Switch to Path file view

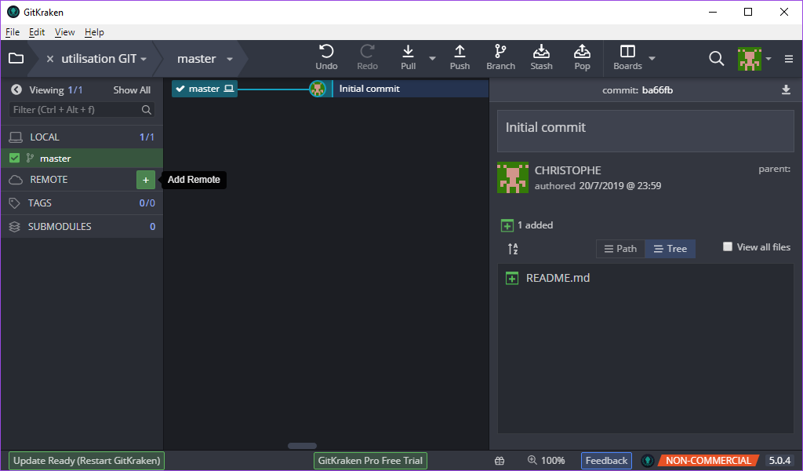621,249
